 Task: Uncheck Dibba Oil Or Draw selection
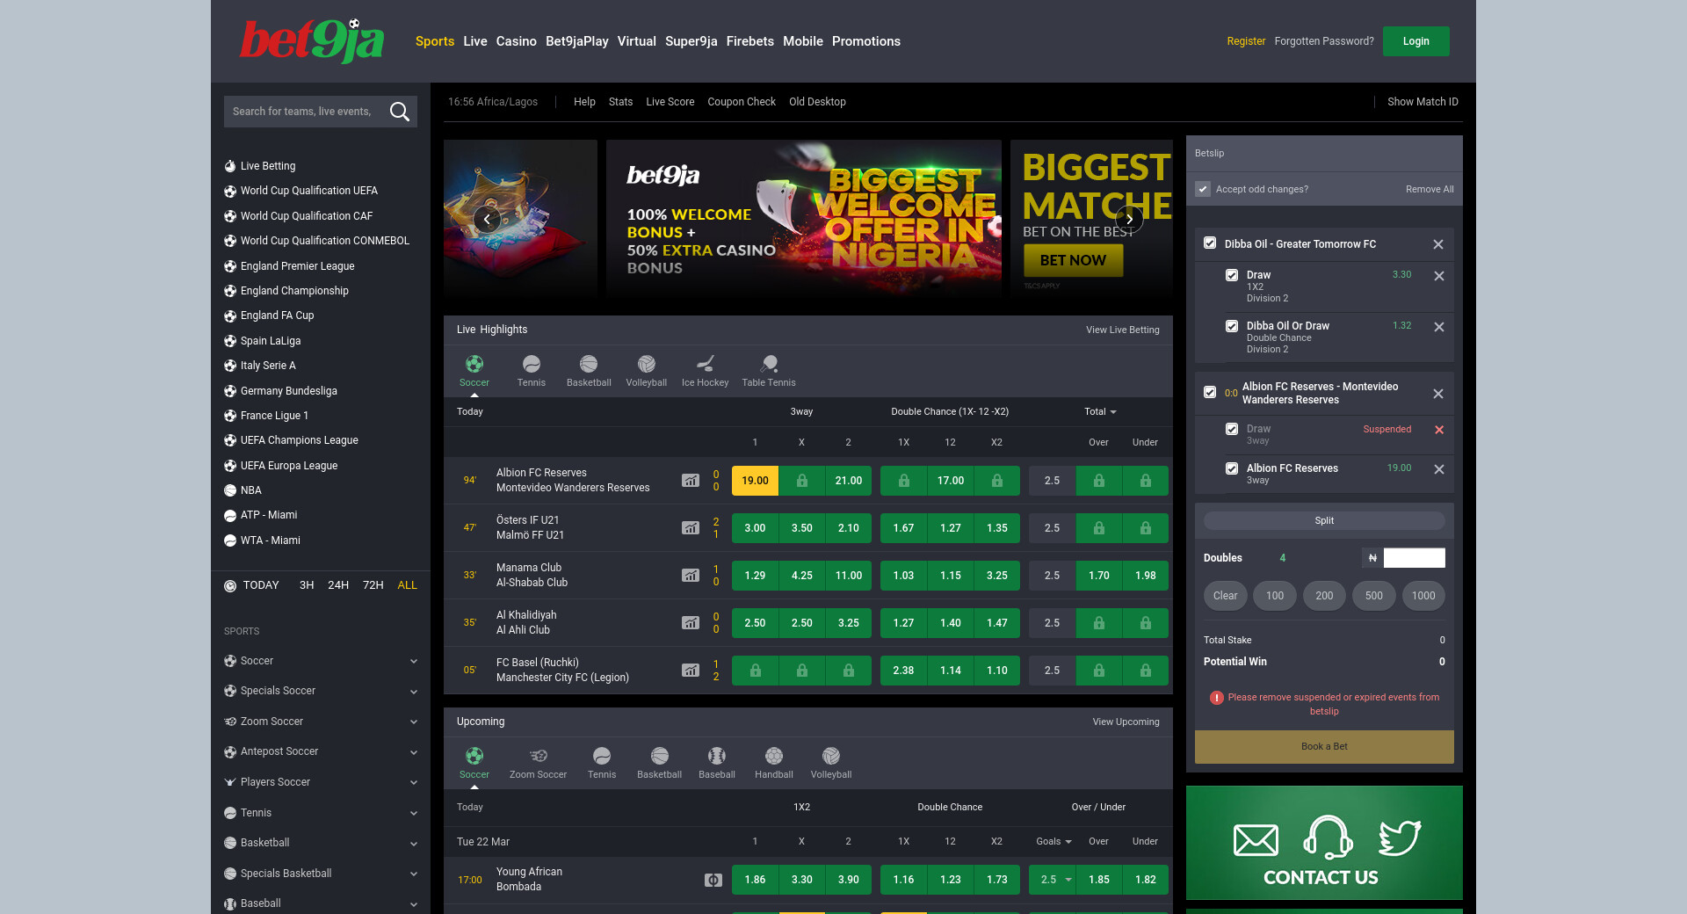pyautogui.click(x=1232, y=326)
